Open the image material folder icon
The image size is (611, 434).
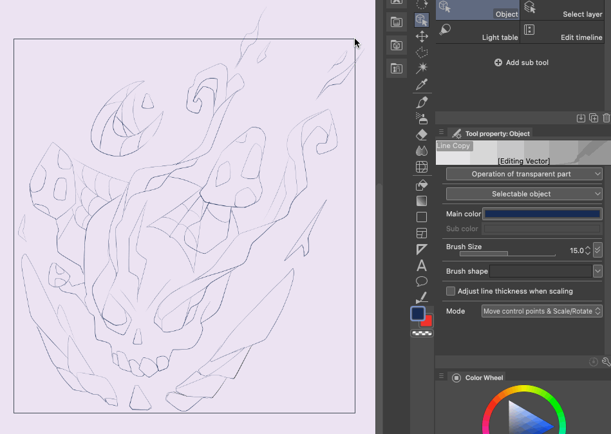click(x=397, y=22)
